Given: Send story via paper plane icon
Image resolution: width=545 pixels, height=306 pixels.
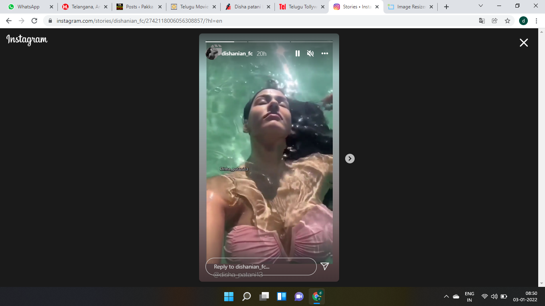Looking at the screenshot, I should coord(325,266).
